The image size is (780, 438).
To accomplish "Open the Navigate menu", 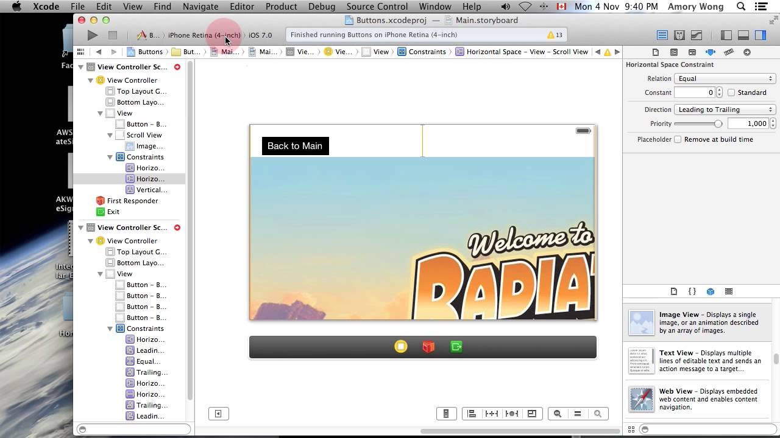I will (x=200, y=7).
